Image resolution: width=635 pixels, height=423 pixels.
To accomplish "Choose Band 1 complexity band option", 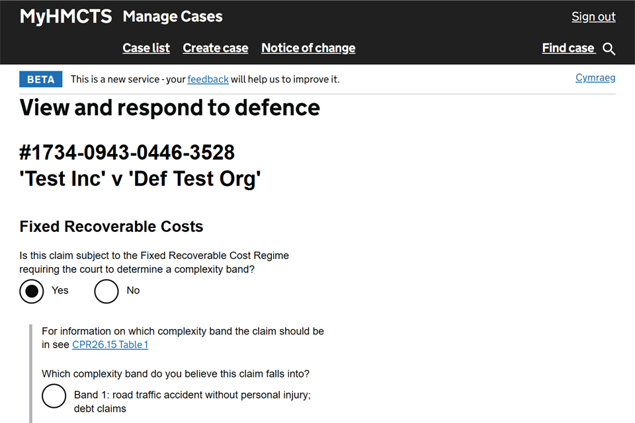I will click(x=54, y=396).
